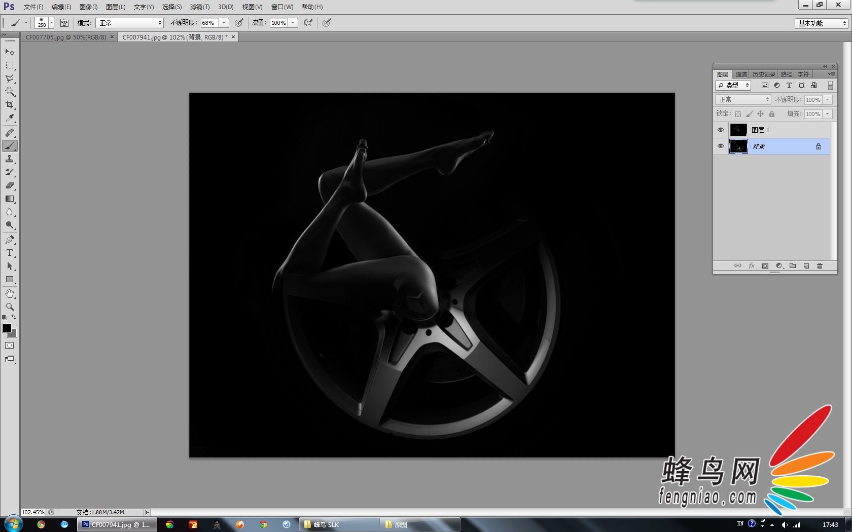Toggle smart object layer filter
The height and width of the screenshot is (532, 852).
coord(813,86)
